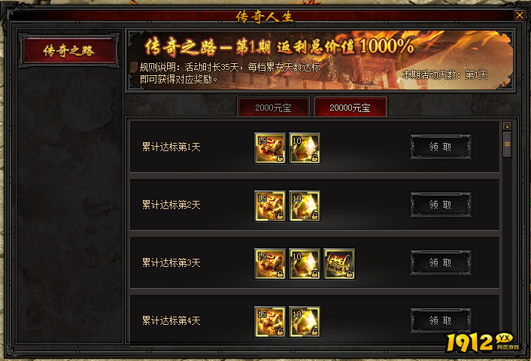Screen dimensions: 531x361
Task: Select the day 2 red treasure chest reward
Action: [x=270, y=206]
